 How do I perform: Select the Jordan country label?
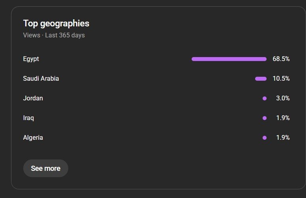(33, 98)
